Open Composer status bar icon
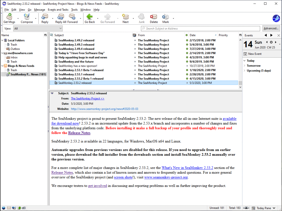Viewport: 282px width, 211px height. [14, 208]
